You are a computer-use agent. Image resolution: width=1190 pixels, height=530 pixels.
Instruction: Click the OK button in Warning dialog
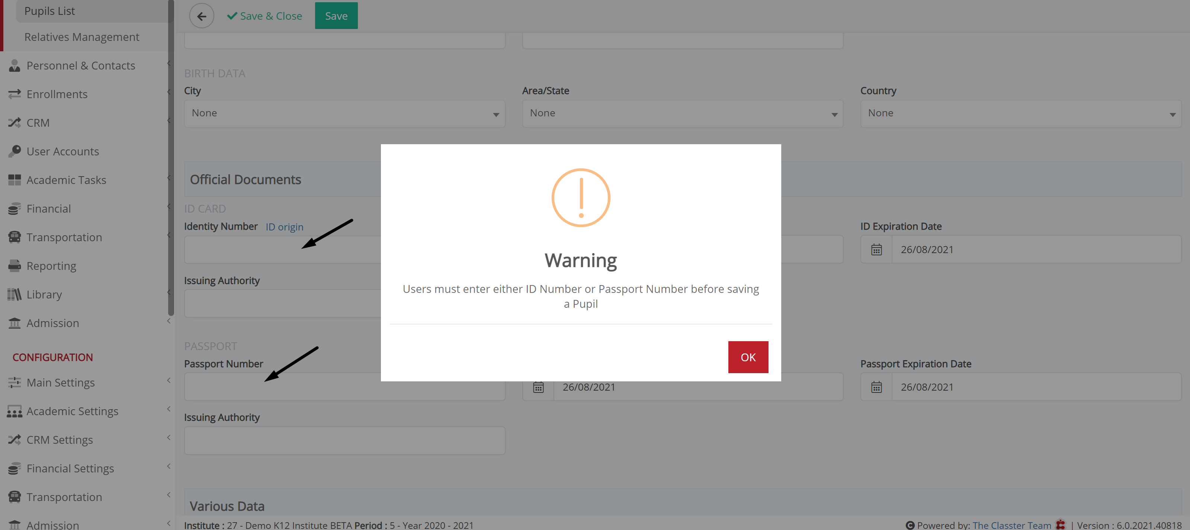[x=748, y=357]
